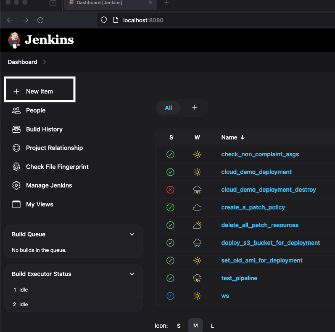Expand the Dashboard breadcrumb chevron
The width and height of the screenshot is (335, 332).
coord(45,62)
